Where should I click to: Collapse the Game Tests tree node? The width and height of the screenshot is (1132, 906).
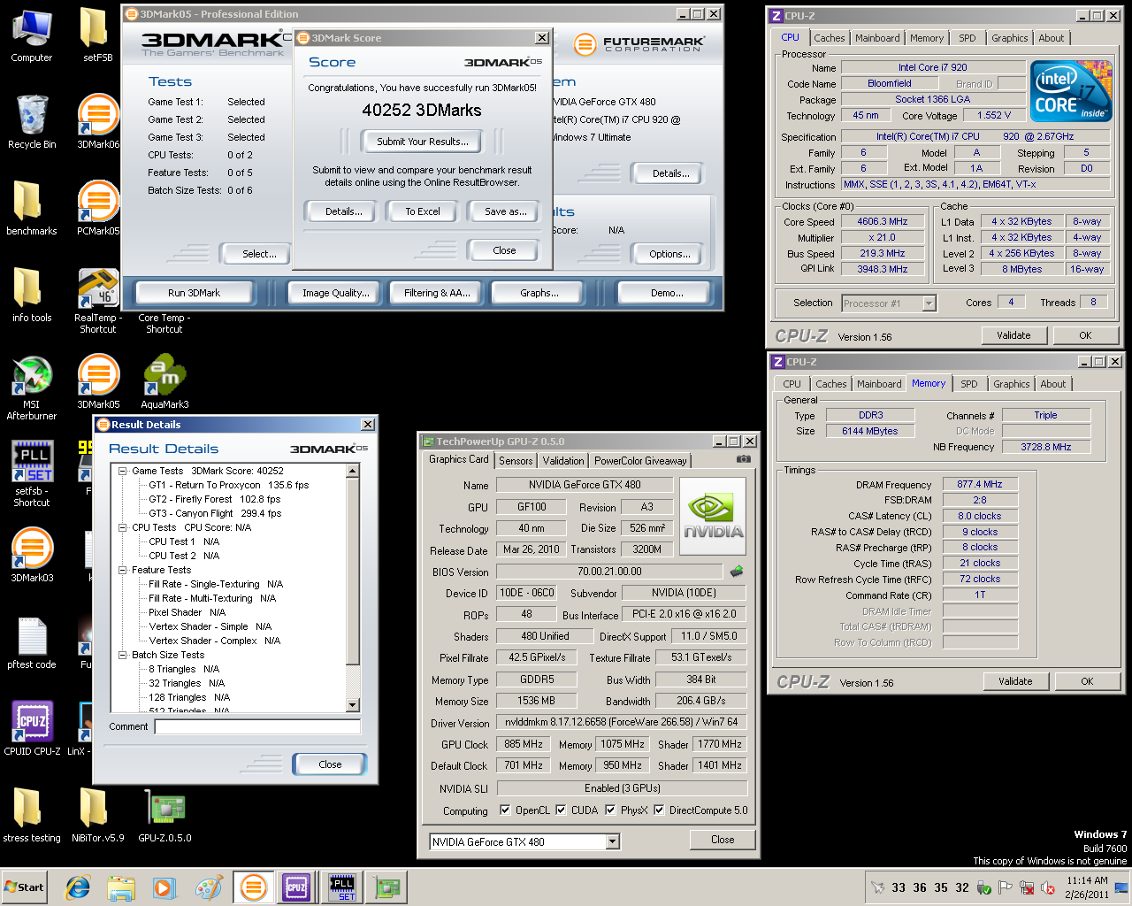pos(123,471)
